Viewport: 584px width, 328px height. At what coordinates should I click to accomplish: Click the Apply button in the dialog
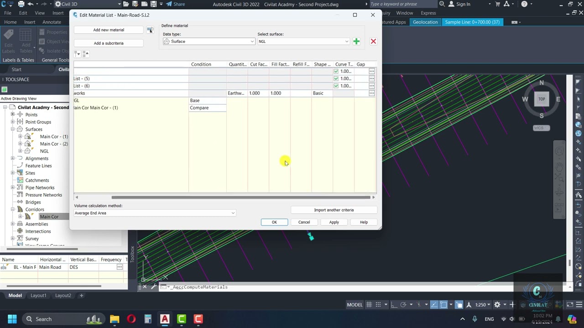click(334, 222)
